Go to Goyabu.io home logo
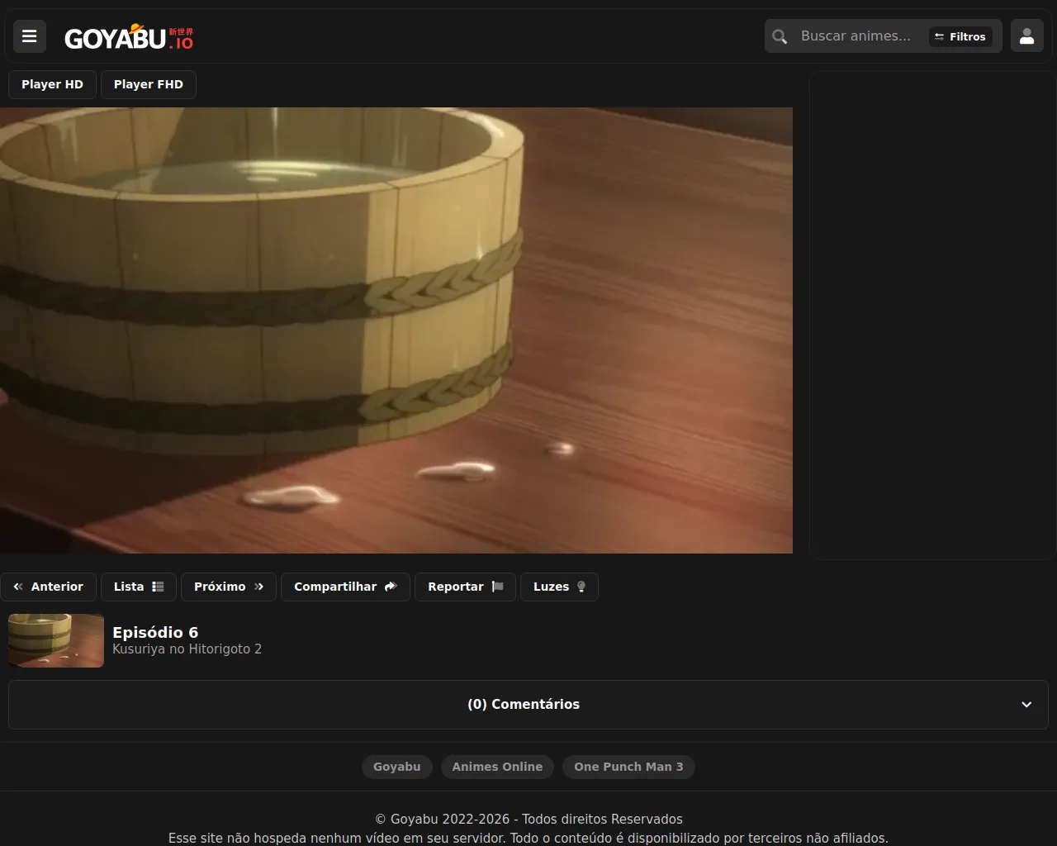 click(129, 37)
